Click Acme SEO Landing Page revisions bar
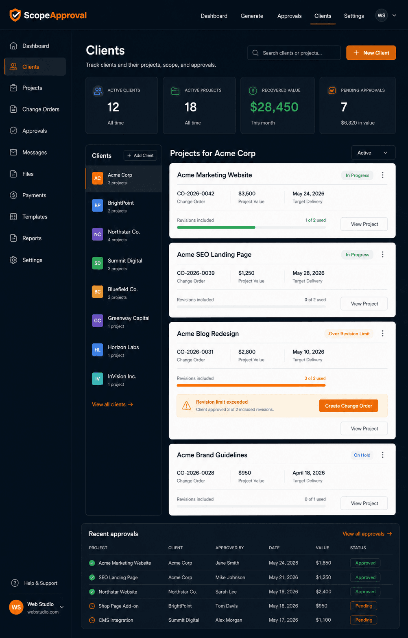 point(251,306)
